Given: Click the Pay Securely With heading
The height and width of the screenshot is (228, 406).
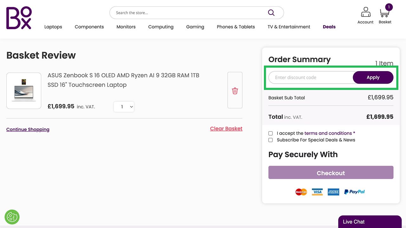Looking at the screenshot, I should click(303, 155).
